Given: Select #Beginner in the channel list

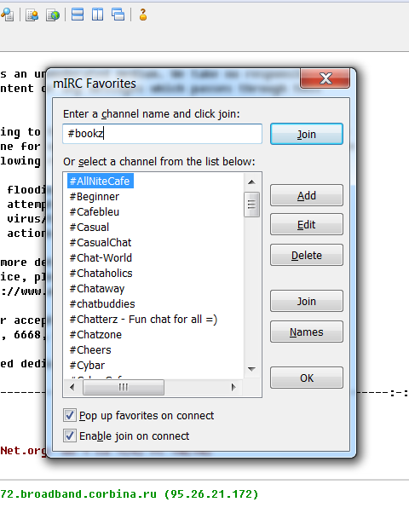Looking at the screenshot, I should click(94, 197).
